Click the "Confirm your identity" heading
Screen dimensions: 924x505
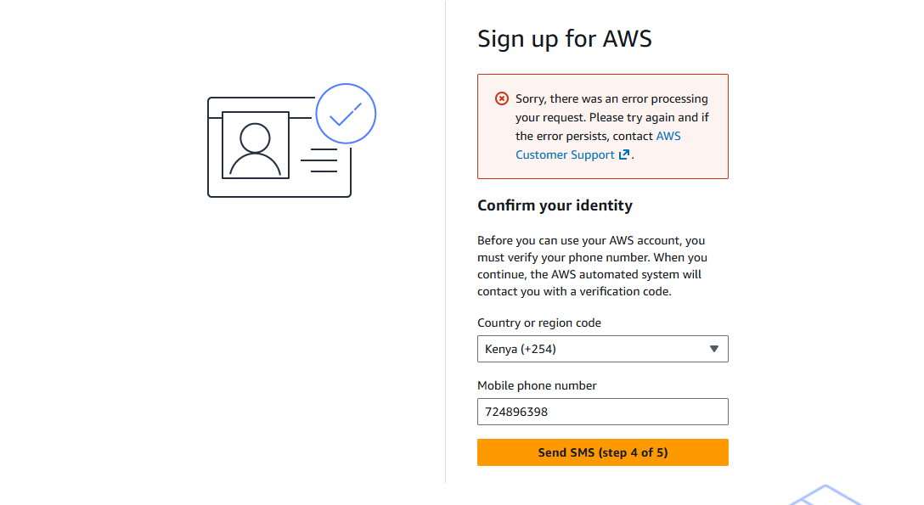click(x=555, y=205)
